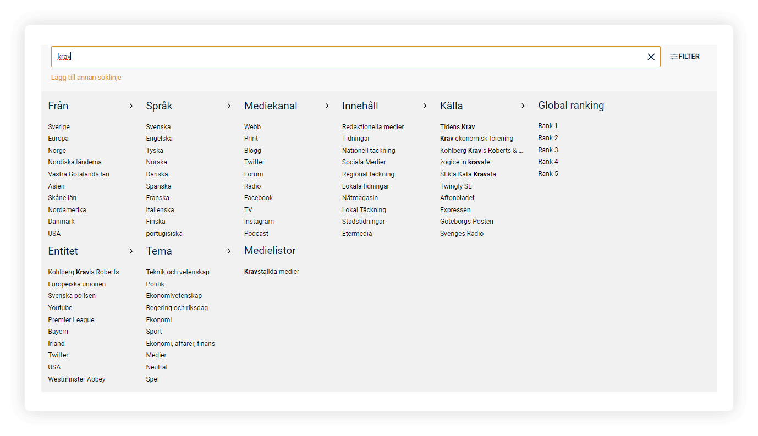Select Danmark under Från
This screenshot has height=436, width=758.
61,222
